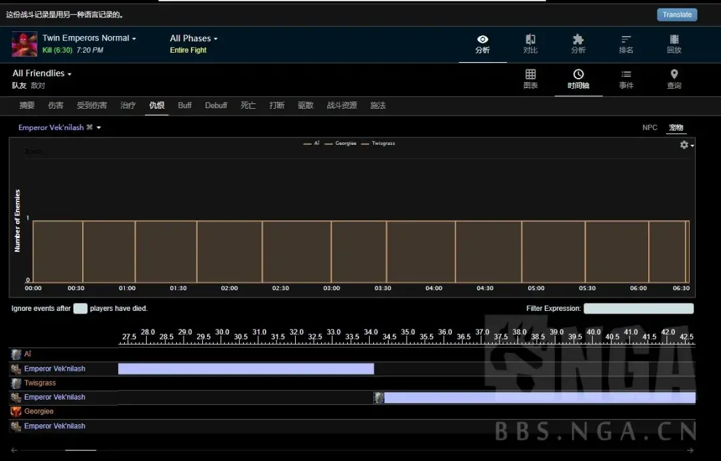Screen dimensions: 721x461
Task: Switch to 图表 table view icon
Action: click(x=531, y=79)
